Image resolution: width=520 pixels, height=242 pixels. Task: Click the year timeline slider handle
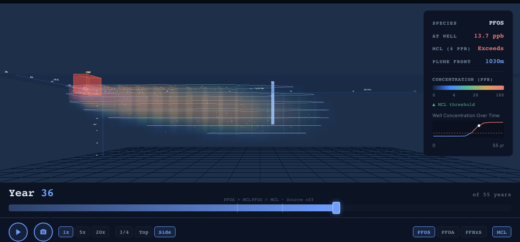(336, 208)
